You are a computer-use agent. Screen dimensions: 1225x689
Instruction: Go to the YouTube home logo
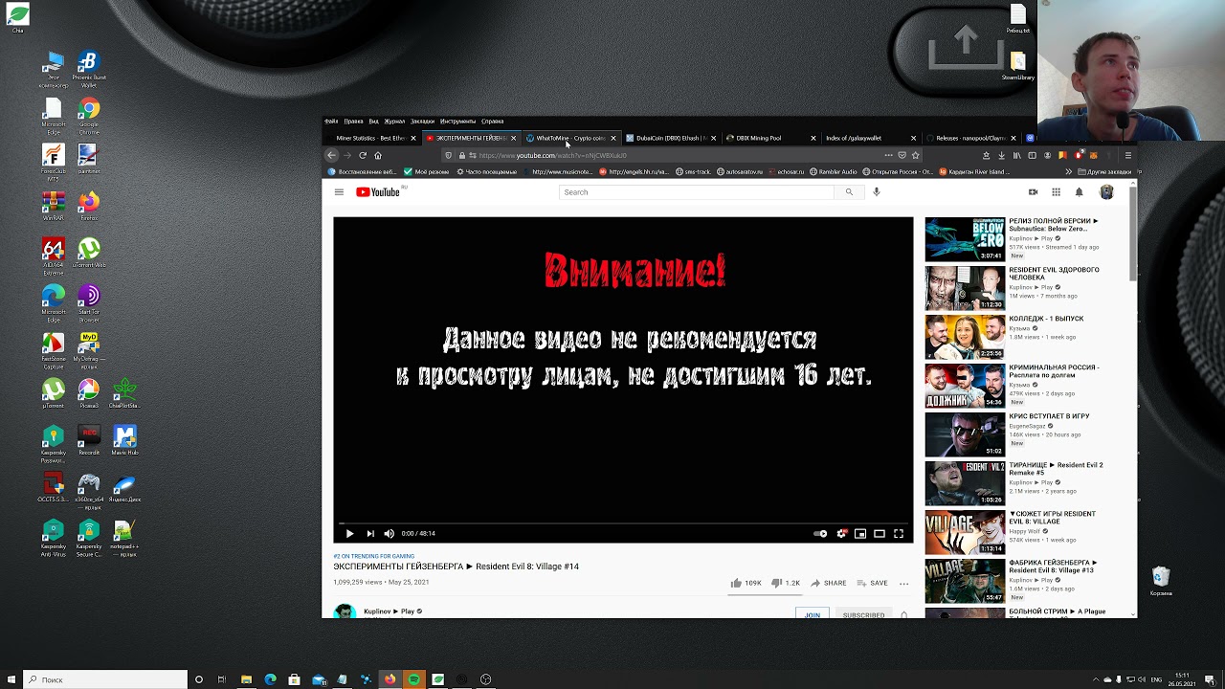(x=378, y=192)
